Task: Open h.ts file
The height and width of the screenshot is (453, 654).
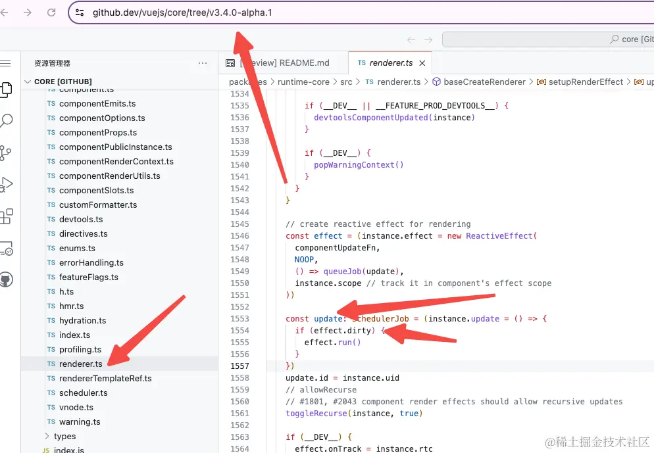Action: [66, 292]
